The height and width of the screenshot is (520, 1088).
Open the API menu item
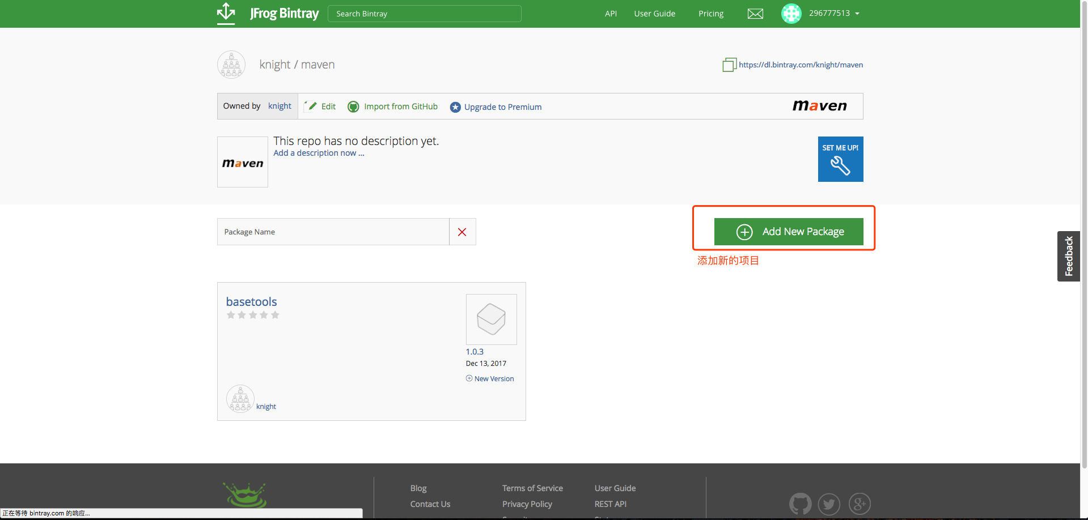pyautogui.click(x=611, y=14)
